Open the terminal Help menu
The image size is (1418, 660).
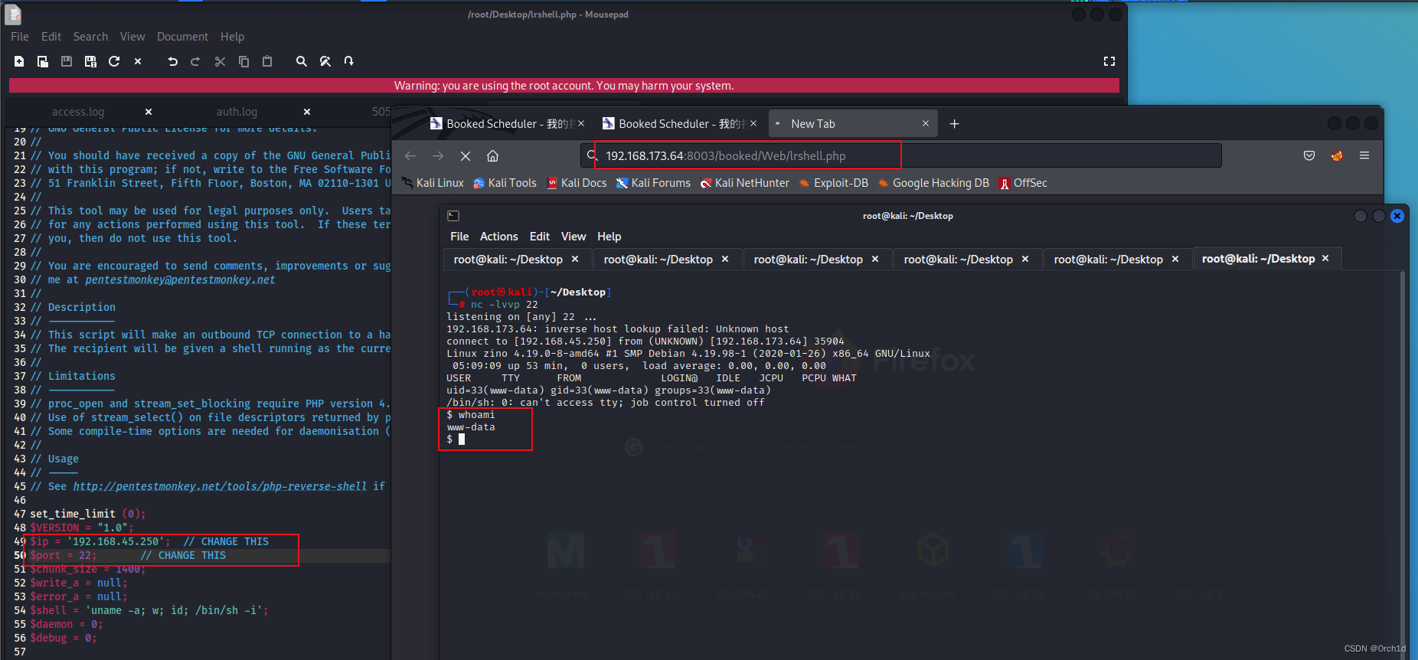tap(609, 237)
